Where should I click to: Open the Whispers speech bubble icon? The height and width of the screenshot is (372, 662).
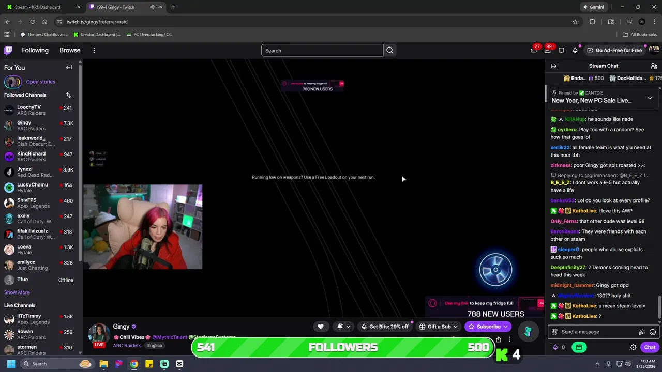click(x=561, y=50)
